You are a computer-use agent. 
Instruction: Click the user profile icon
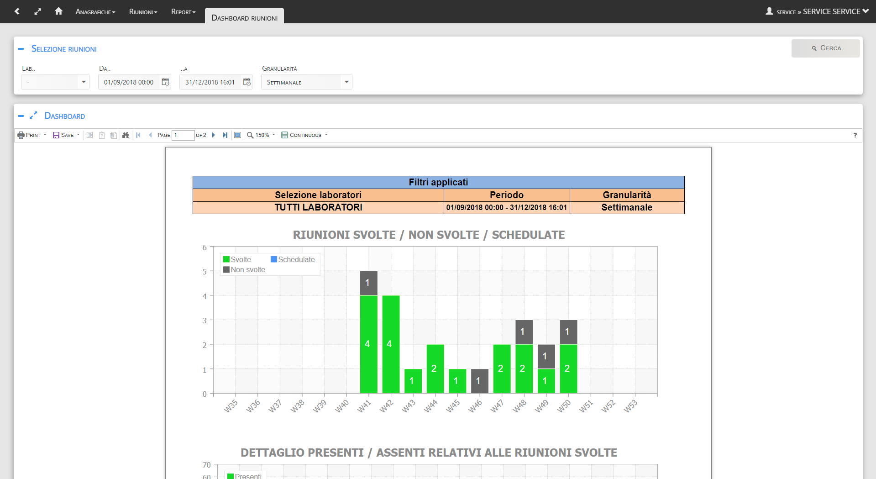point(769,11)
